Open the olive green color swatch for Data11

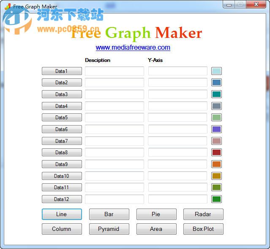pos(216,187)
